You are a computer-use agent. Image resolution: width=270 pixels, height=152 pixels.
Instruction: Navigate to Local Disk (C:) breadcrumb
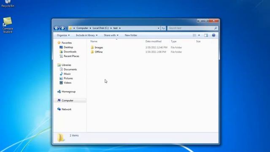100,28
